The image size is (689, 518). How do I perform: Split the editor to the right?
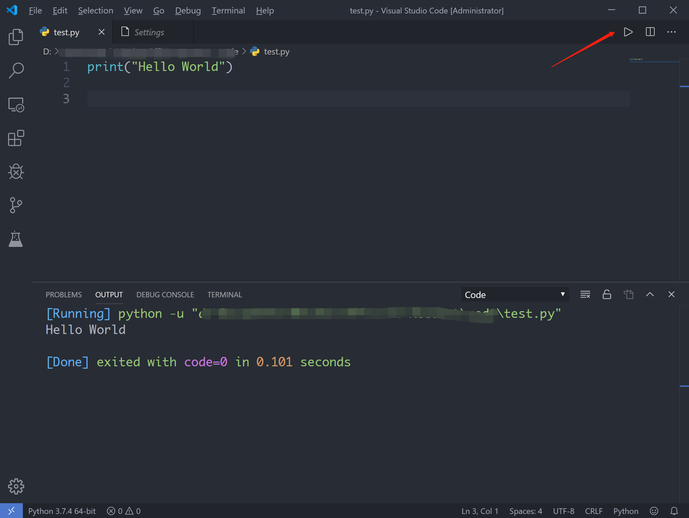click(650, 32)
